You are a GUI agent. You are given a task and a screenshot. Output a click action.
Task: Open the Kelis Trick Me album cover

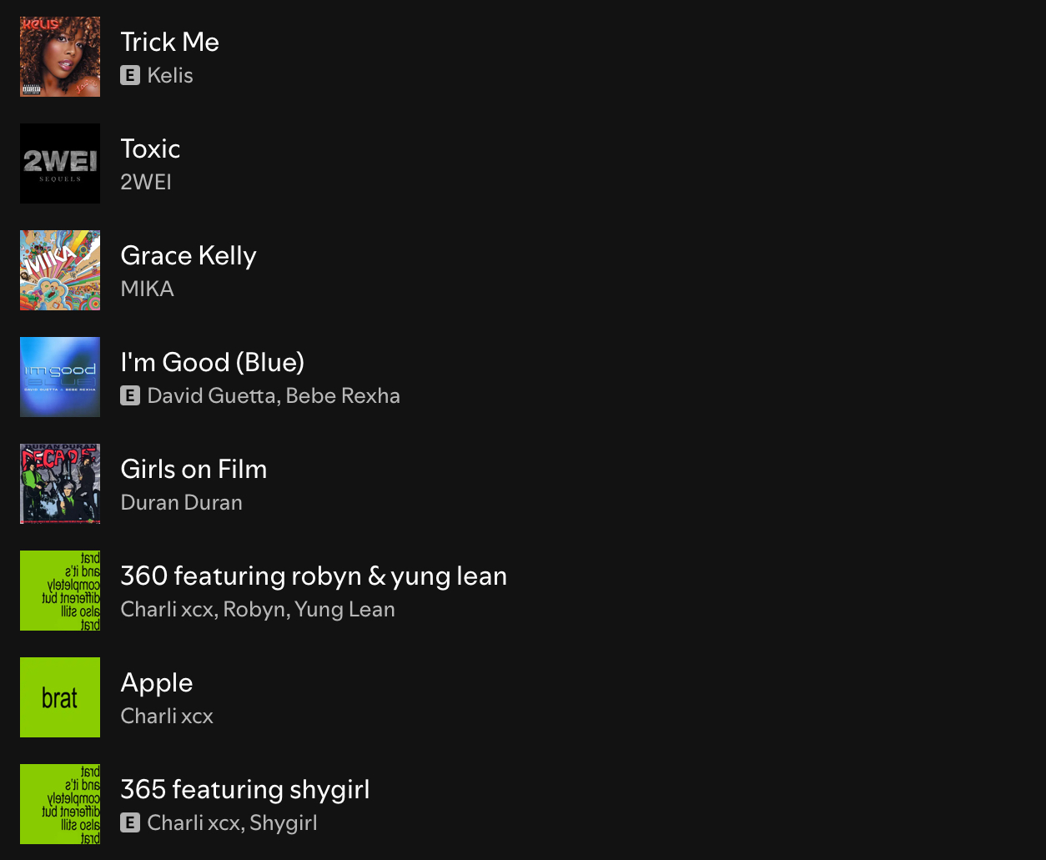pyautogui.click(x=60, y=57)
